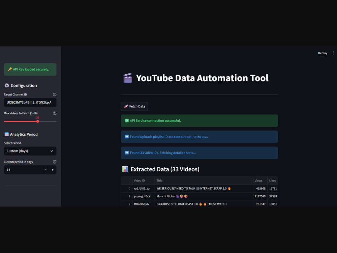Click the Deploy button
337x253 pixels.
[323, 53]
